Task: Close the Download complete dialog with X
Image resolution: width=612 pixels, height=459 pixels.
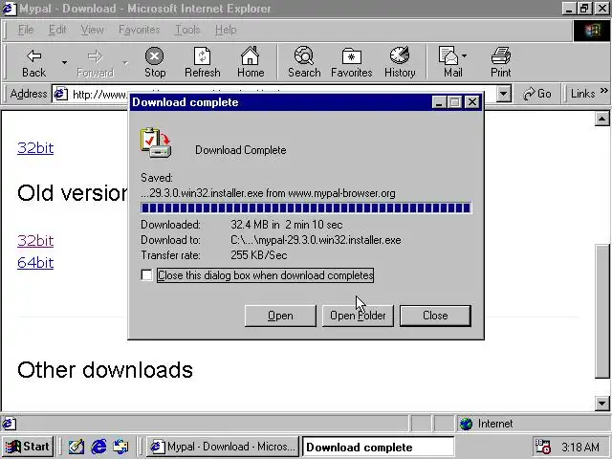Action: tap(472, 102)
